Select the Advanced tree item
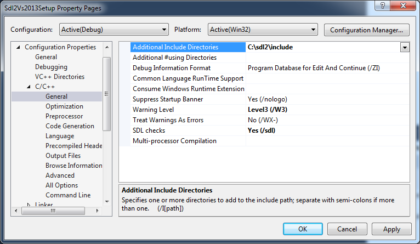Screen dimensions: 420x244 pyautogui.click(x=60, y=175)
